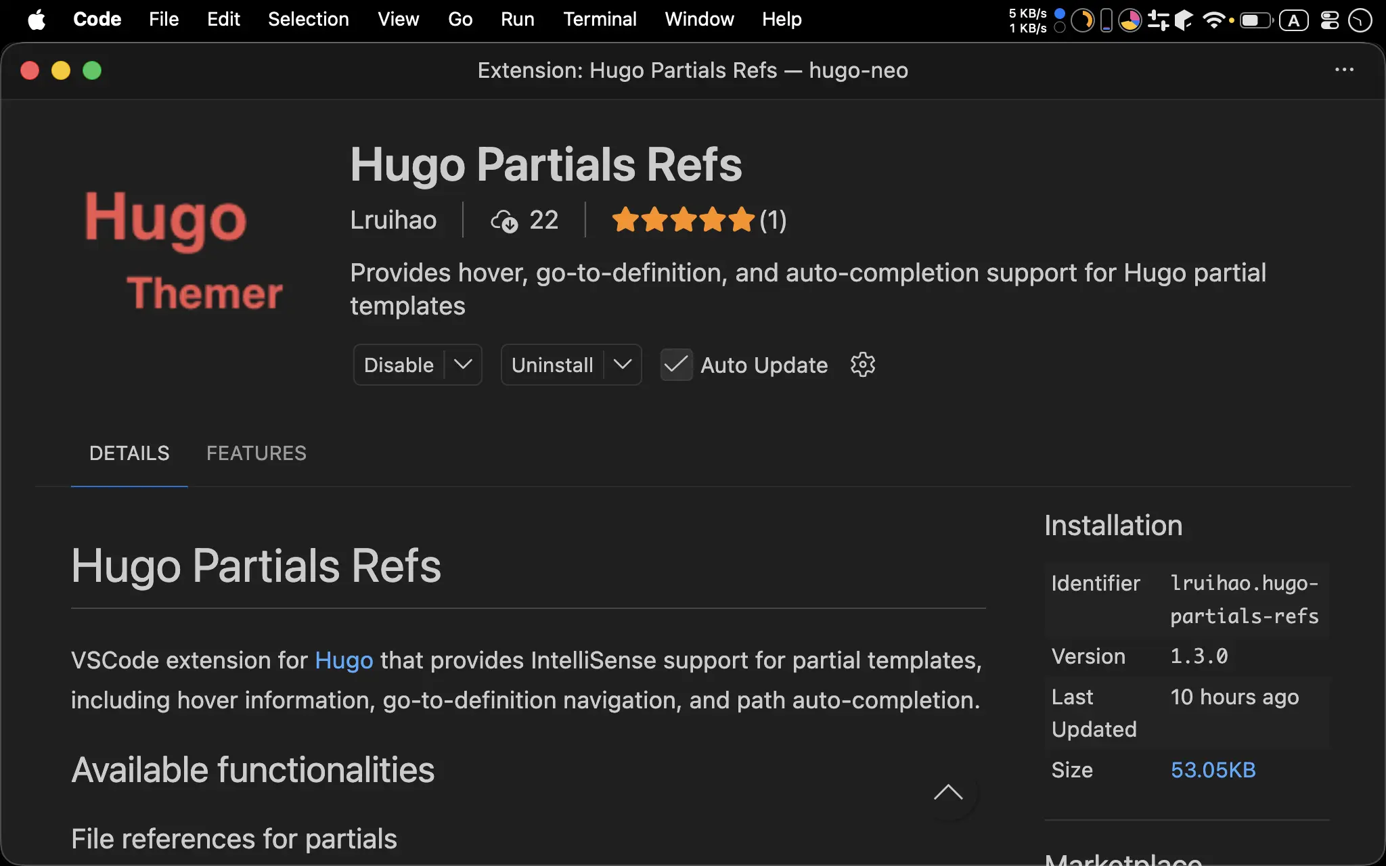Click the phone-shaped menu bar icon
The image size is (1386, 866).
pos(1106,20)
